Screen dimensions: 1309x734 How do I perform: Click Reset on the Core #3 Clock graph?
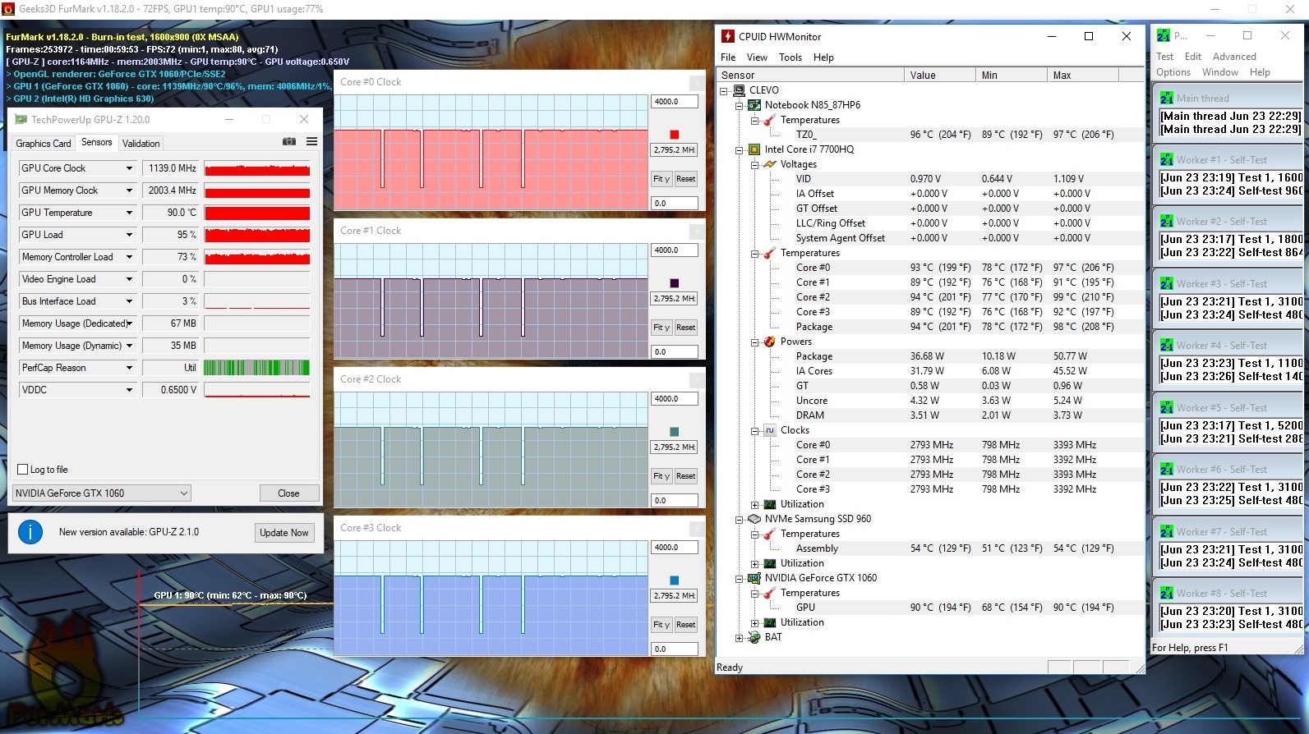pyautogui.click(x=686, y=625)
